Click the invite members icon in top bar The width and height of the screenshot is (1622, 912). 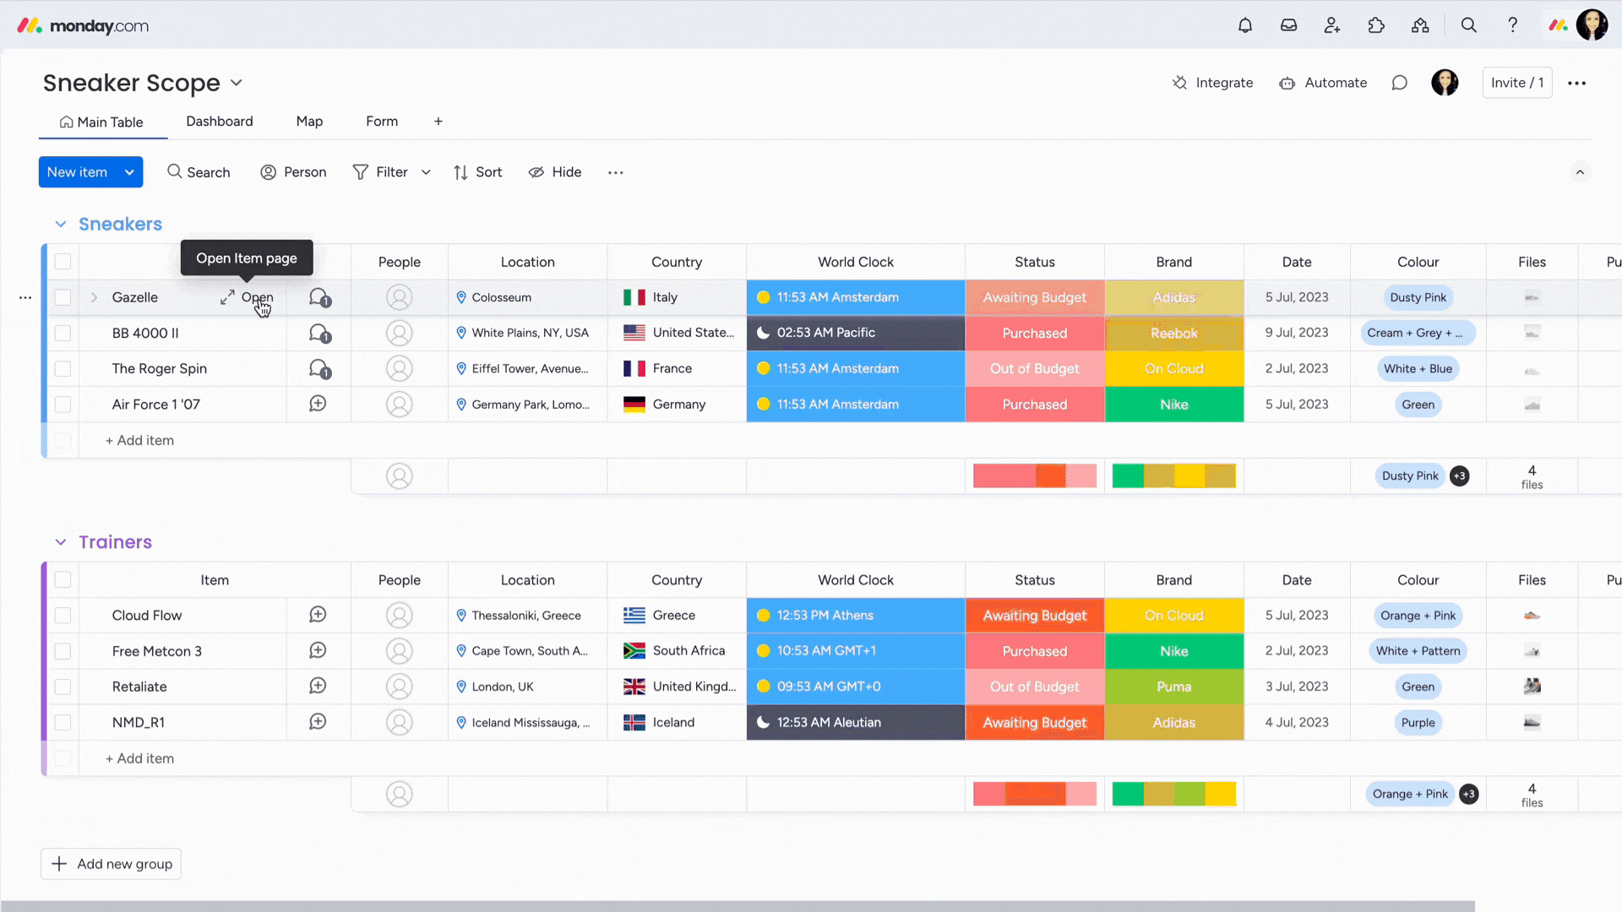(1332, 25)
